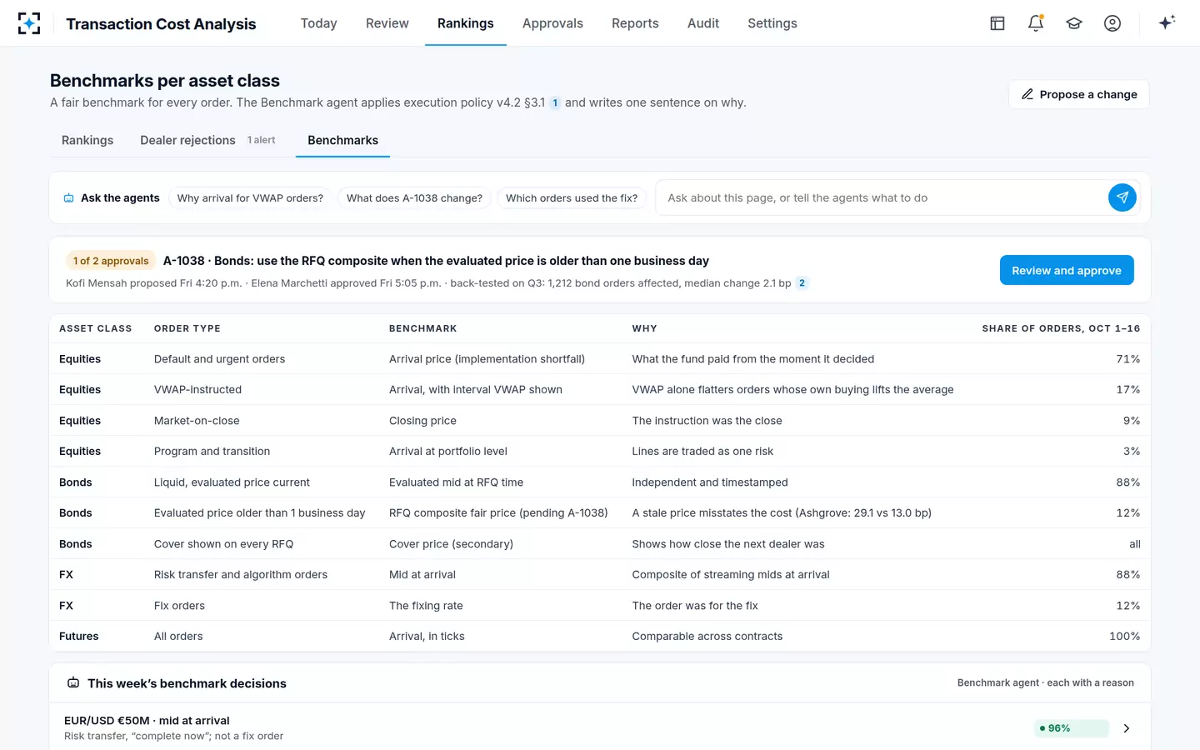Switch to the Dealer rejections tab

[x=207, y=140]
